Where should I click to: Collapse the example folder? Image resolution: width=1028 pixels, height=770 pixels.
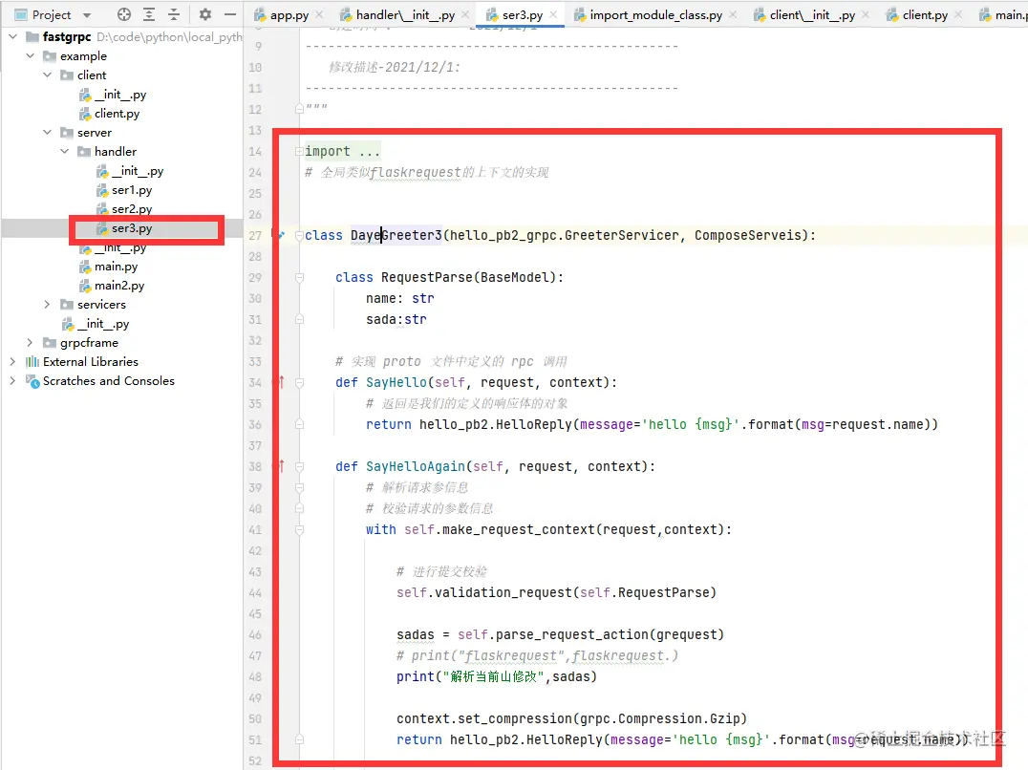31,55
